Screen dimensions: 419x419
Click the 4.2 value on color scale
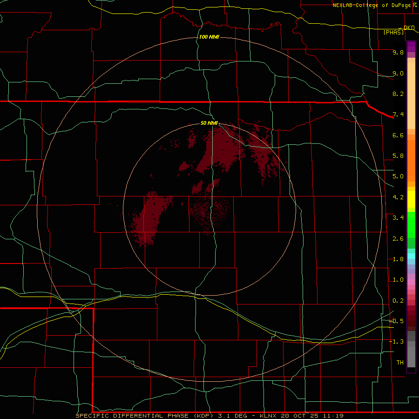(398, 197)
